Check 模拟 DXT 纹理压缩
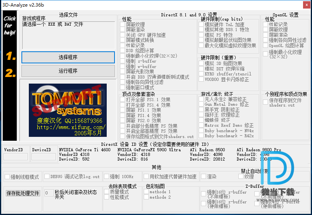The image size is (312, 215). click(201, 69)
